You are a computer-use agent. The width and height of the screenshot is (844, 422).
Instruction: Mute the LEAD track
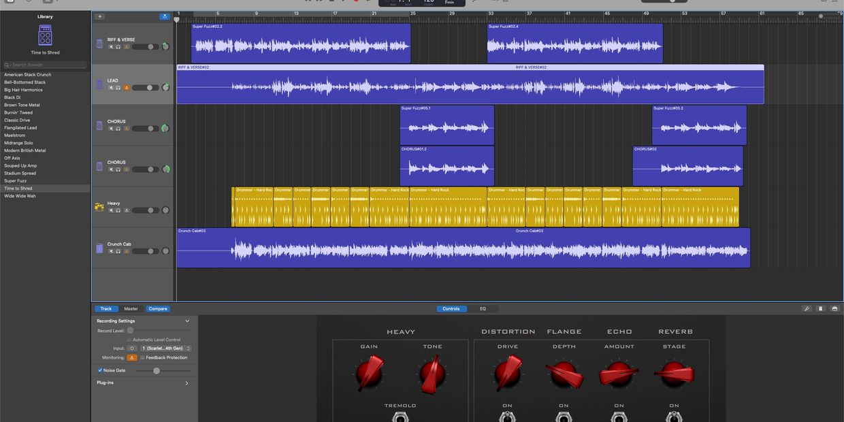(x=111, y=86)
